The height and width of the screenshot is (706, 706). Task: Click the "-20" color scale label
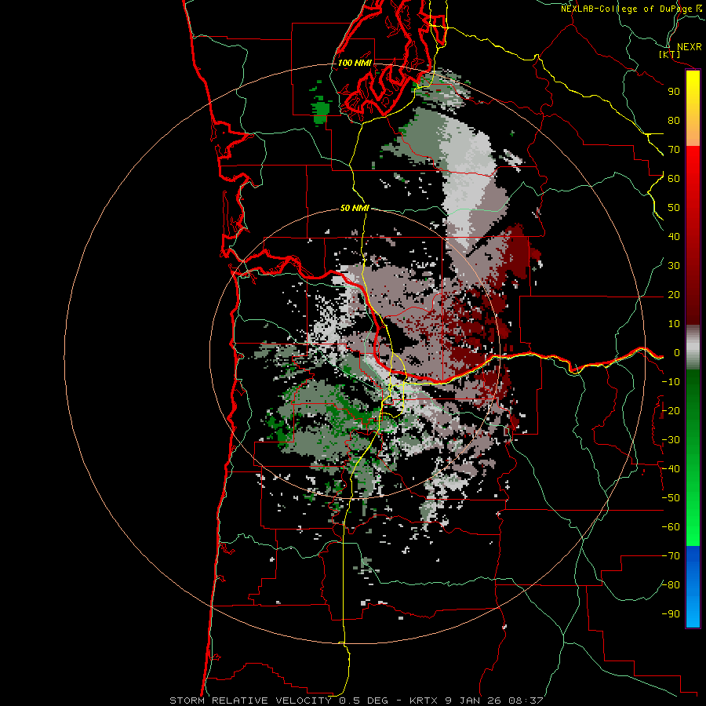point(671,410)
